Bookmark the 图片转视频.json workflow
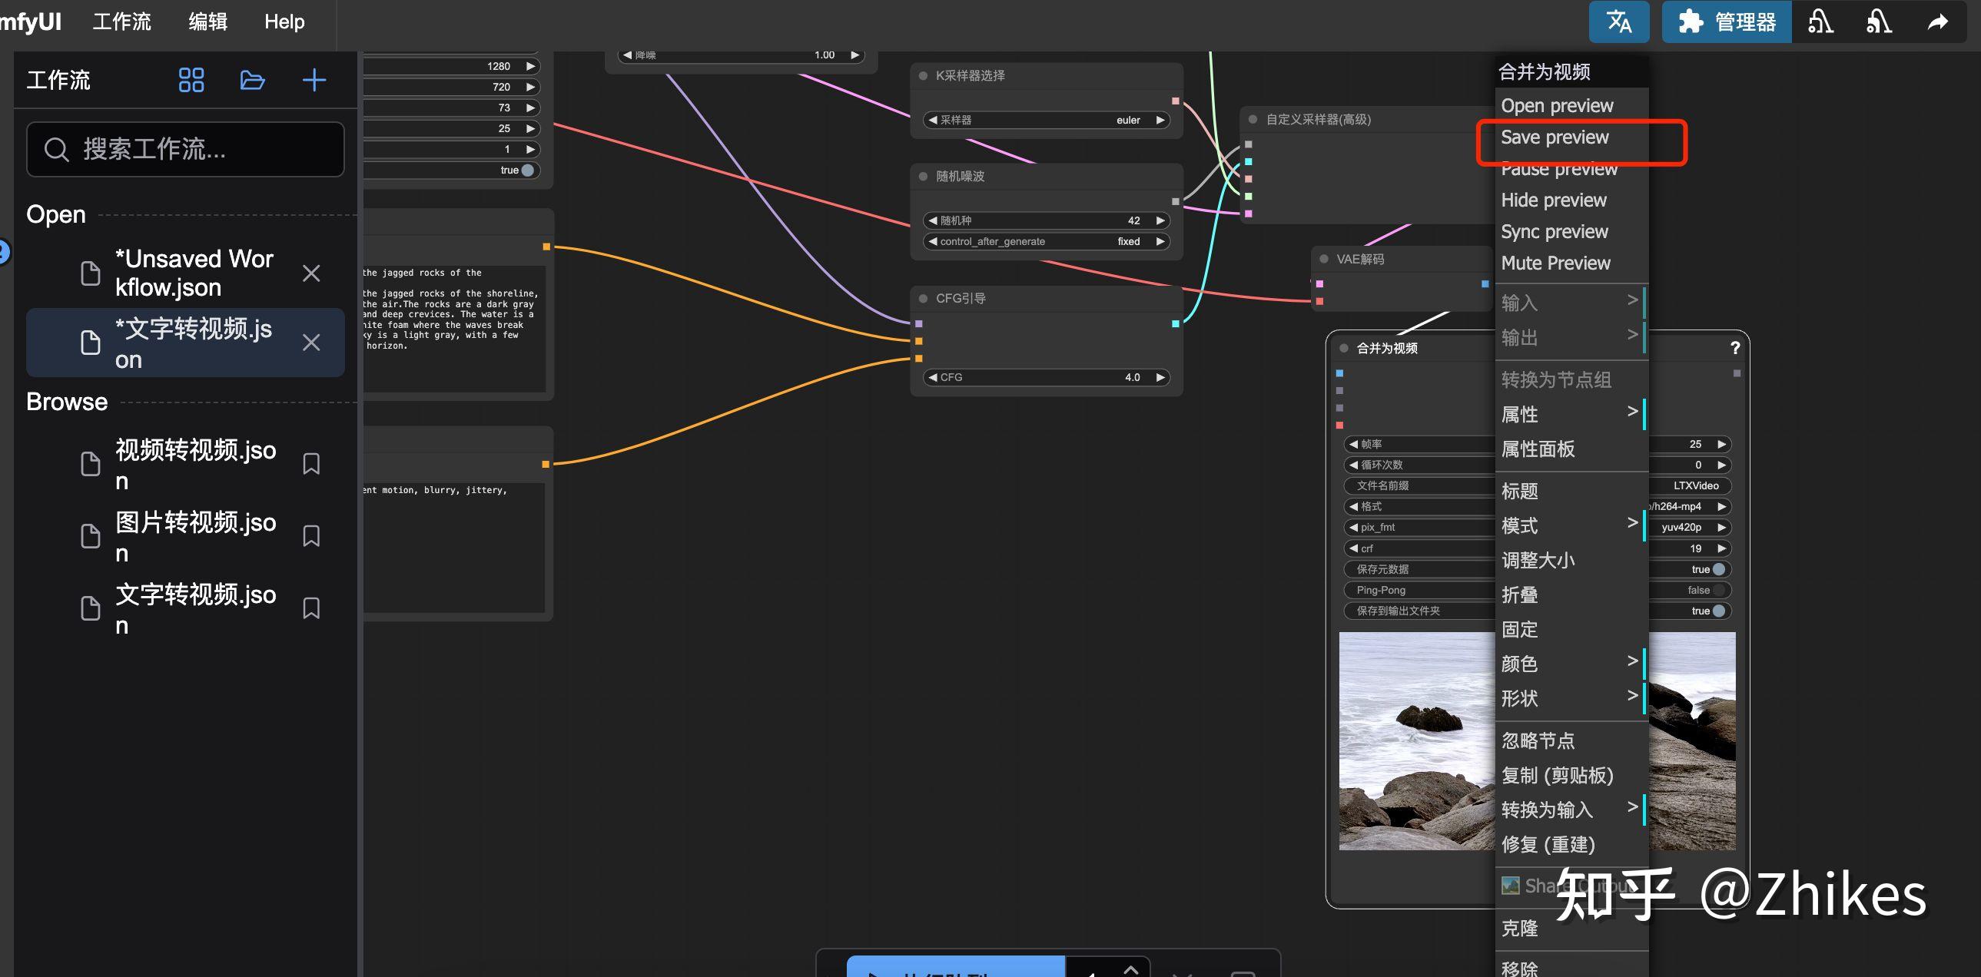Screen dimensions: 1981x977 (x=310, y=536)
